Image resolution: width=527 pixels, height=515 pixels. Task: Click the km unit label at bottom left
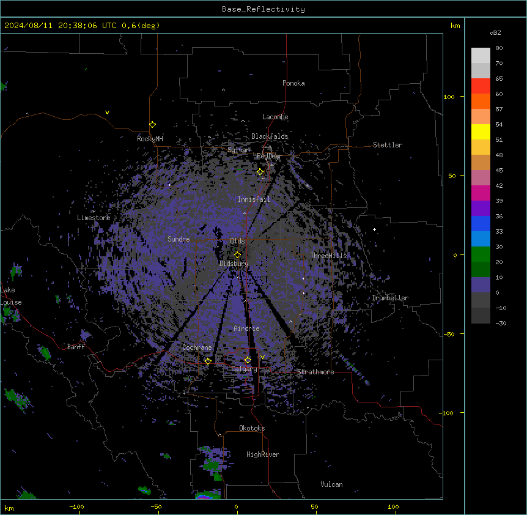(x=9, y=508)
